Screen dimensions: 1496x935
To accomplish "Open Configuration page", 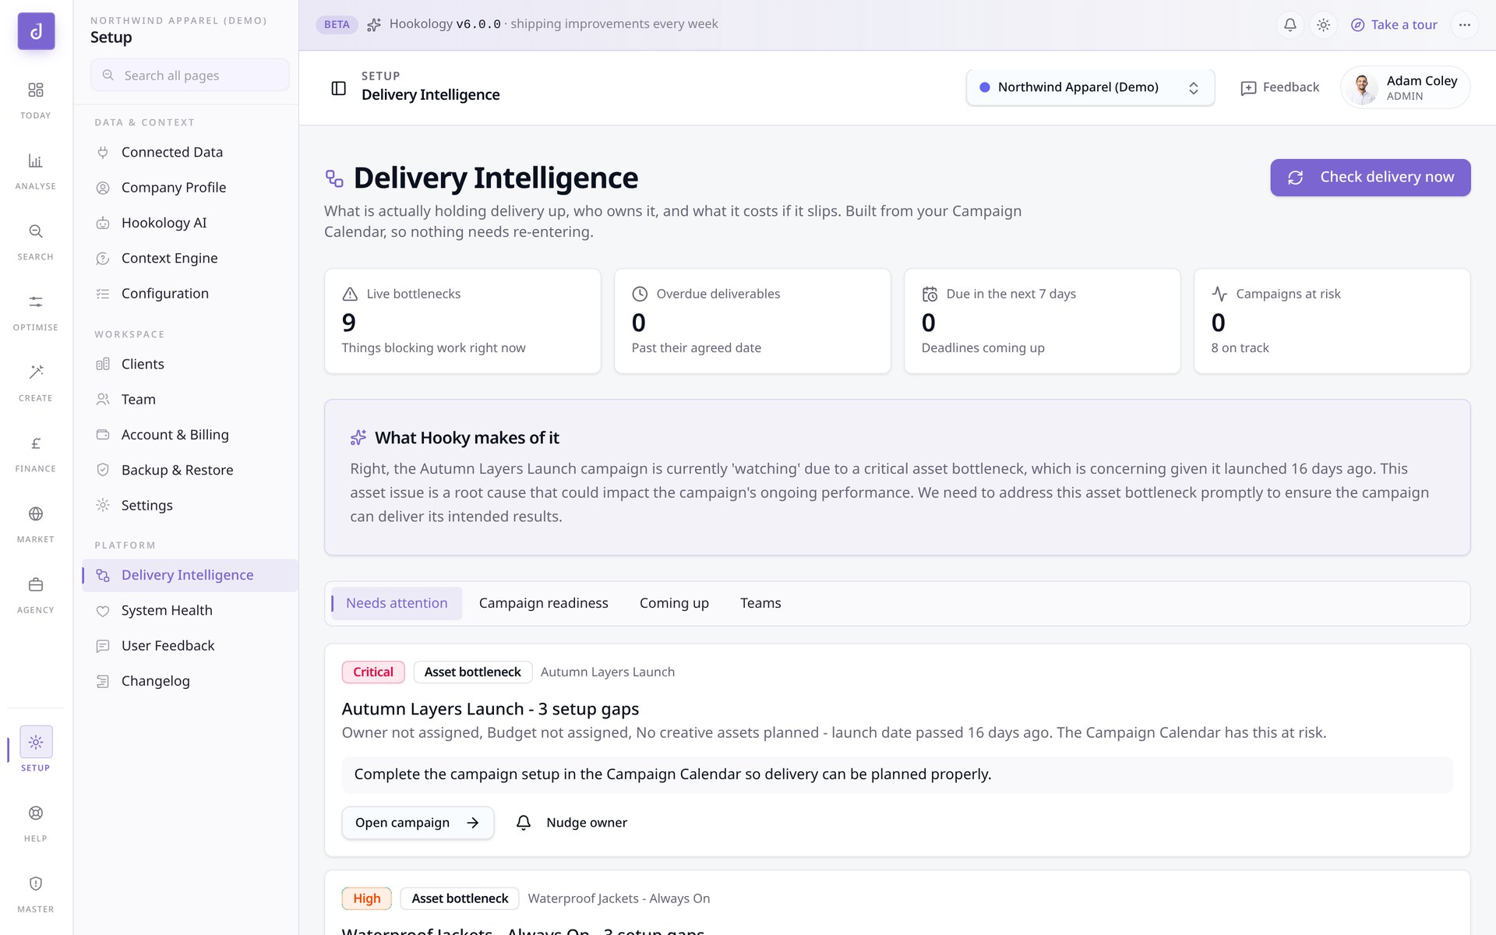I will (189, 294).
